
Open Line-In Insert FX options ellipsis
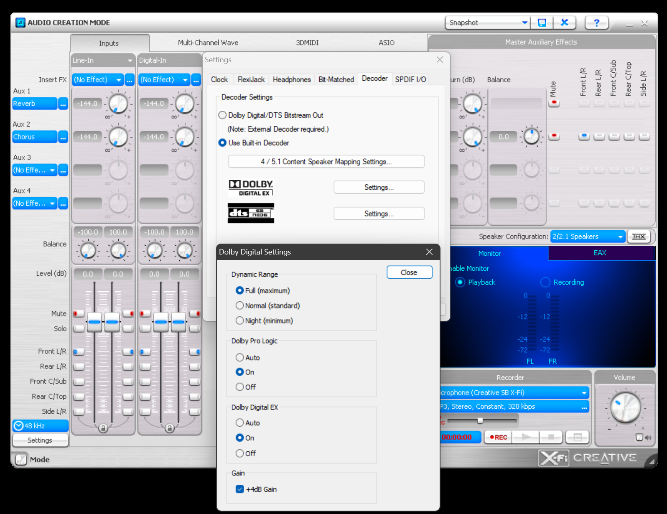[130, 80]
